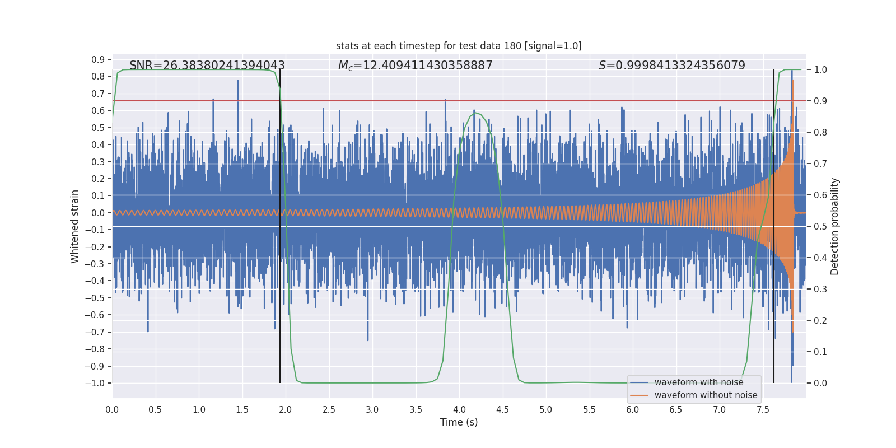Click the chirp mass Mc annotation
896x448 pixels.
tap(415, 66)
